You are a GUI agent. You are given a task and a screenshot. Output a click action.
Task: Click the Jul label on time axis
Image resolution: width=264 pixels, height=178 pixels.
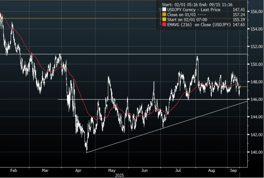[x=178, y=170]
